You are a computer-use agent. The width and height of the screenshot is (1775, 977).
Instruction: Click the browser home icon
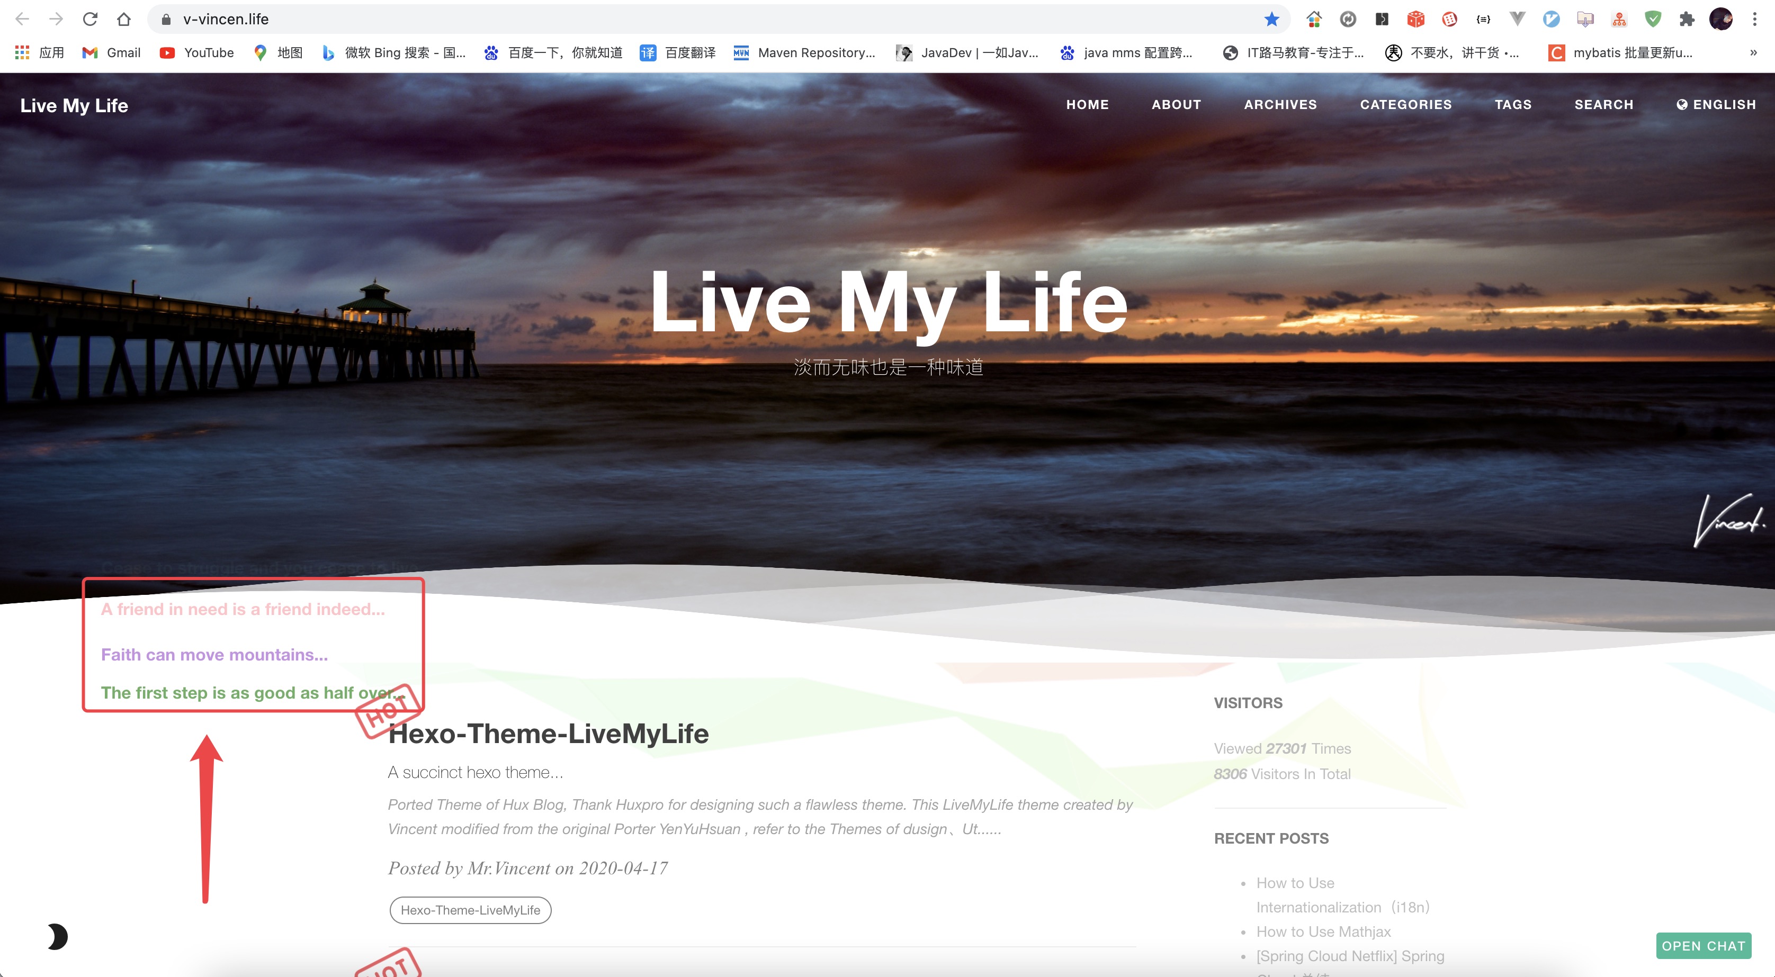[124, 19]
